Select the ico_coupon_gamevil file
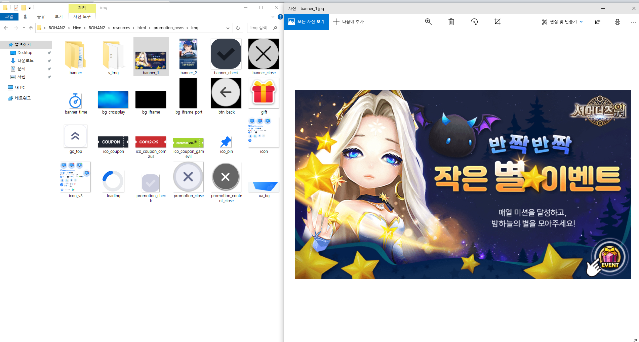 (189, 148)
